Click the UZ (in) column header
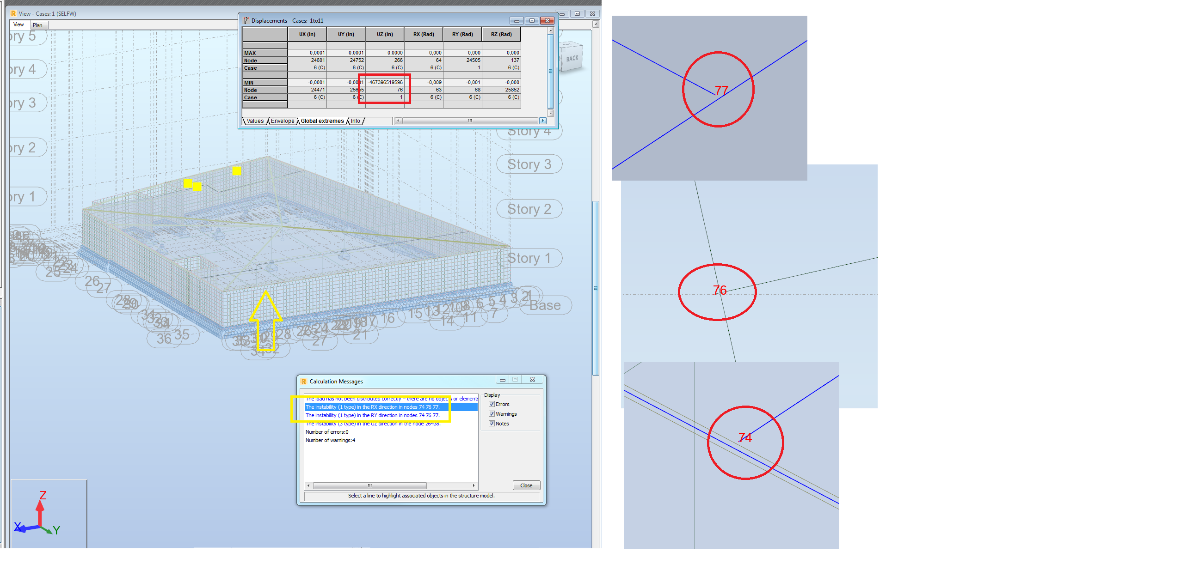Image resolution: width=1181 pixels, height=570 pixels. pos(385,34)
